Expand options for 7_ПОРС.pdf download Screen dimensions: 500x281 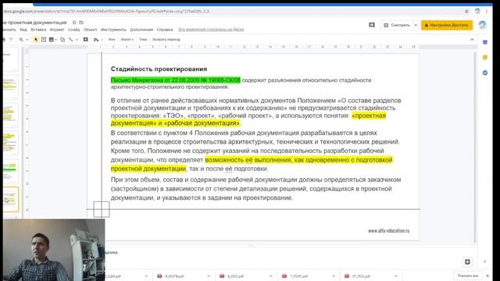(334, 276)
